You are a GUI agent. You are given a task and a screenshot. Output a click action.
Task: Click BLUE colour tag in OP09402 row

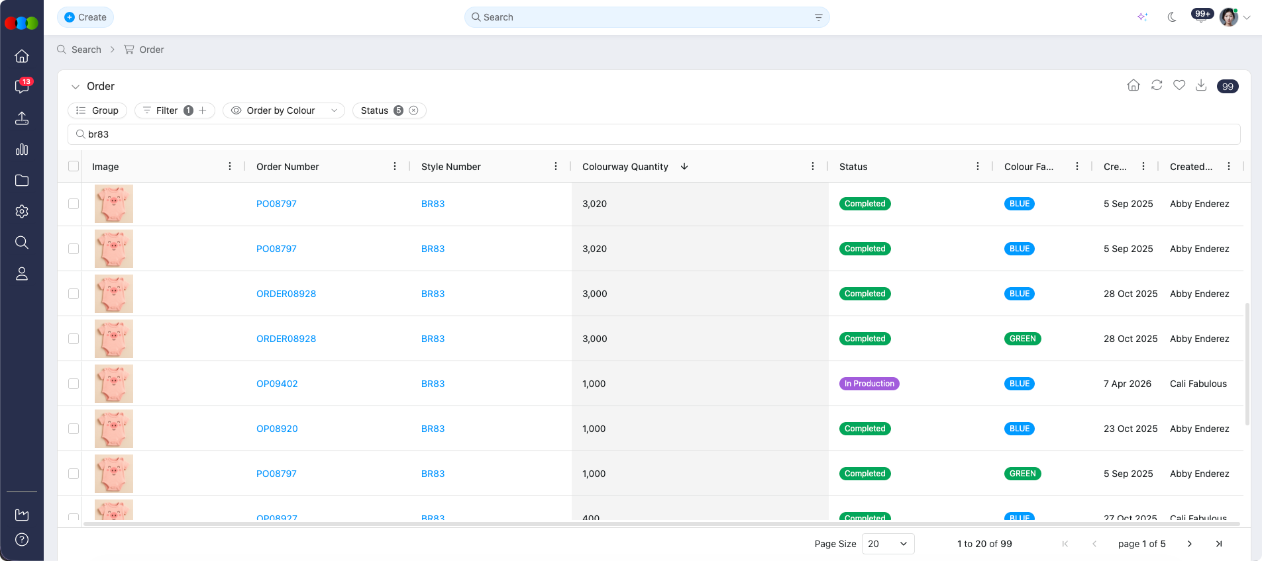(1020, 384)
